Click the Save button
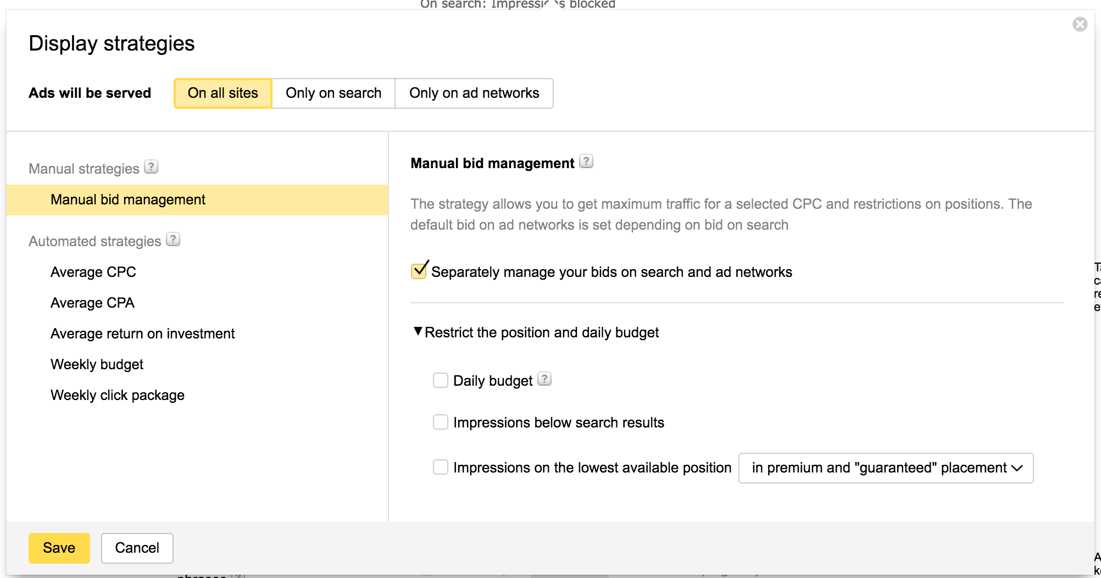The height and width of the screenshot is (578, 1101). (59, 548)
